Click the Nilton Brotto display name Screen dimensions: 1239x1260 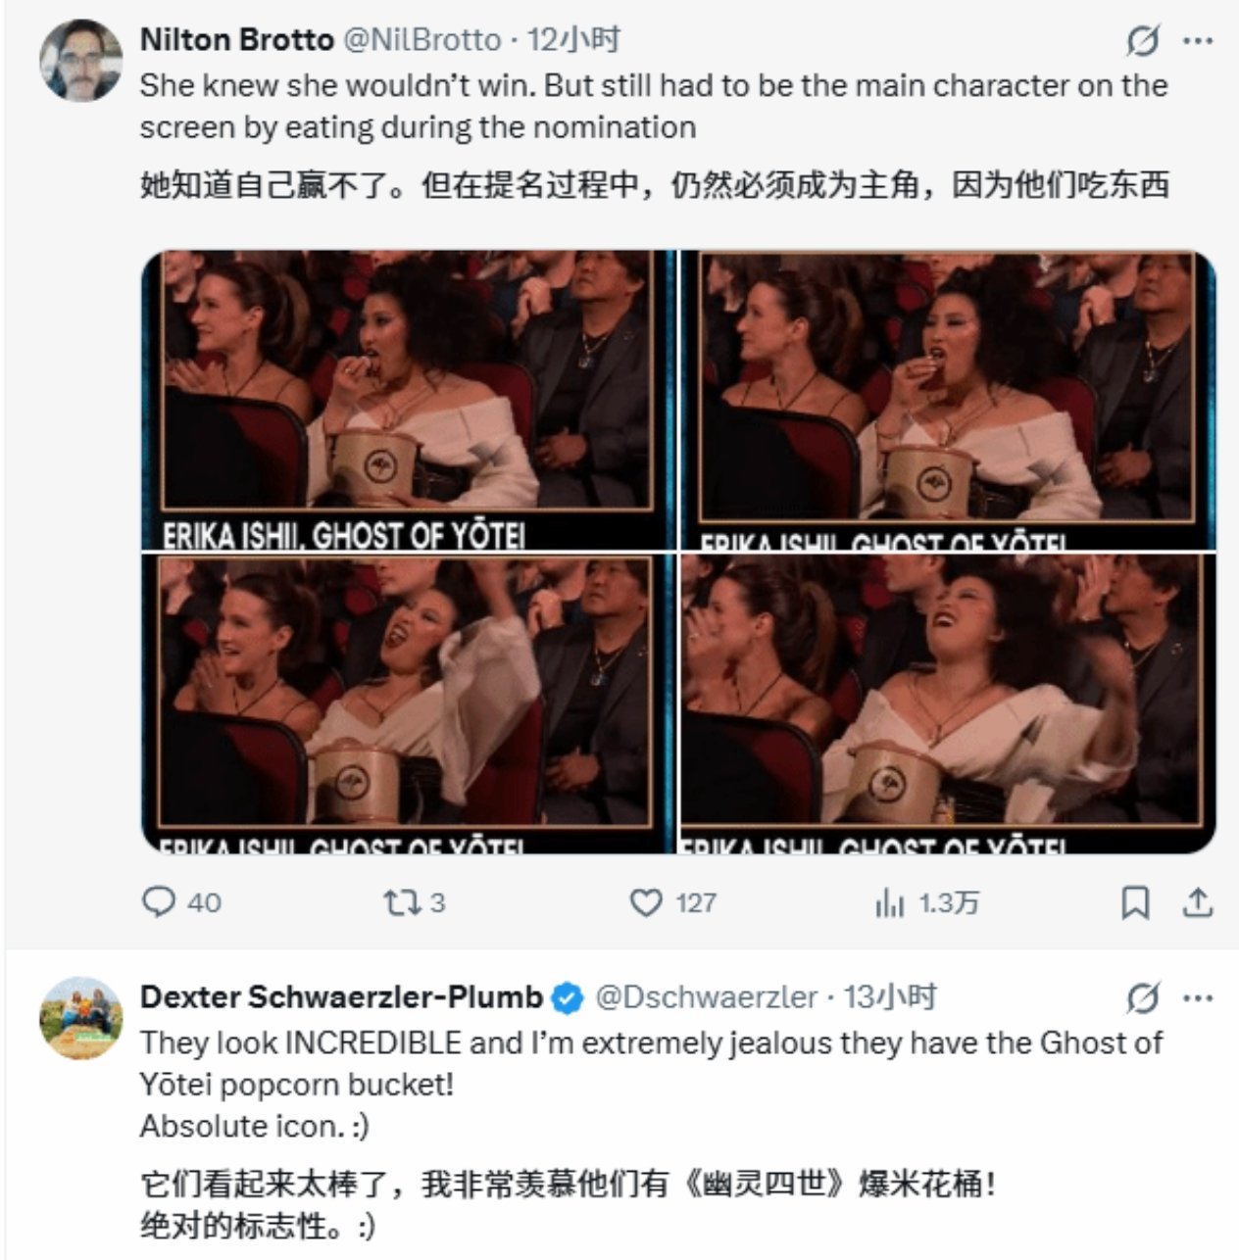237,39
